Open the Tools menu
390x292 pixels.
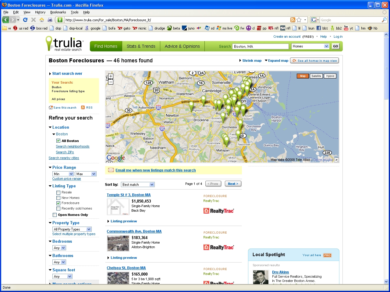pos(75,12)
